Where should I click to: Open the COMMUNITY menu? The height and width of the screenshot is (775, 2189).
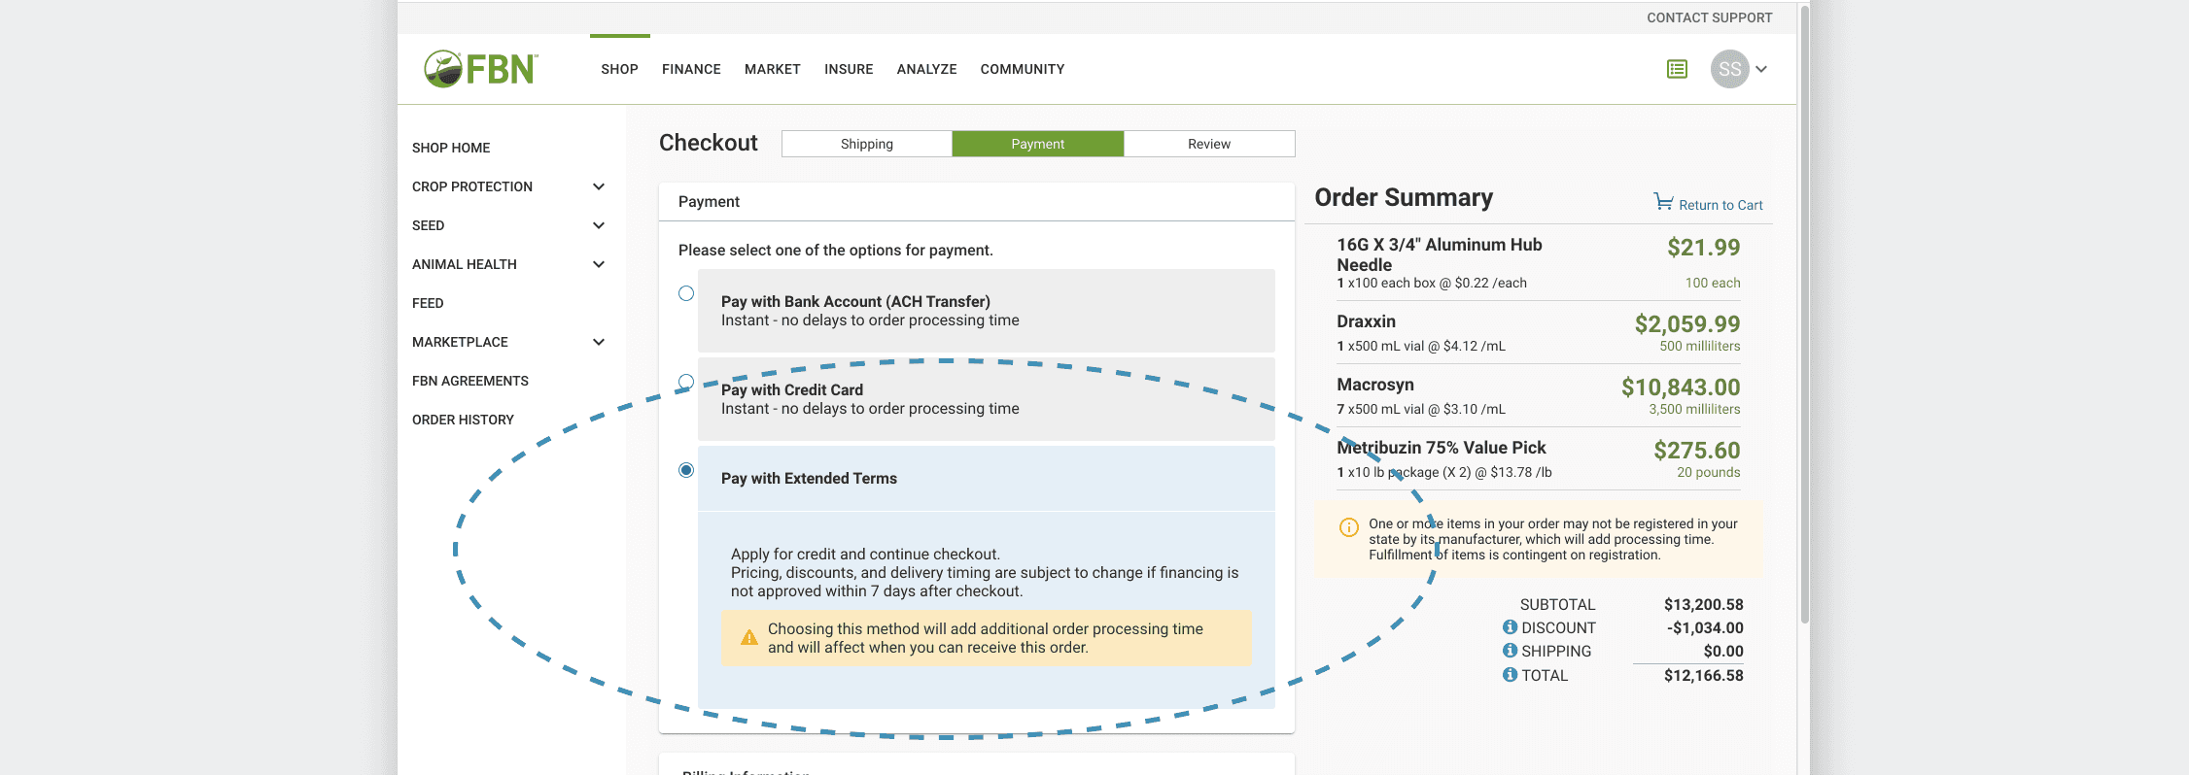coord(1023,69)
